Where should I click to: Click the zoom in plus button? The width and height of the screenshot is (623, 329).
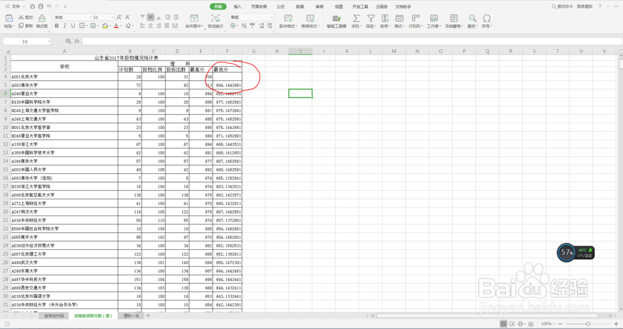[x=616, y=324]
